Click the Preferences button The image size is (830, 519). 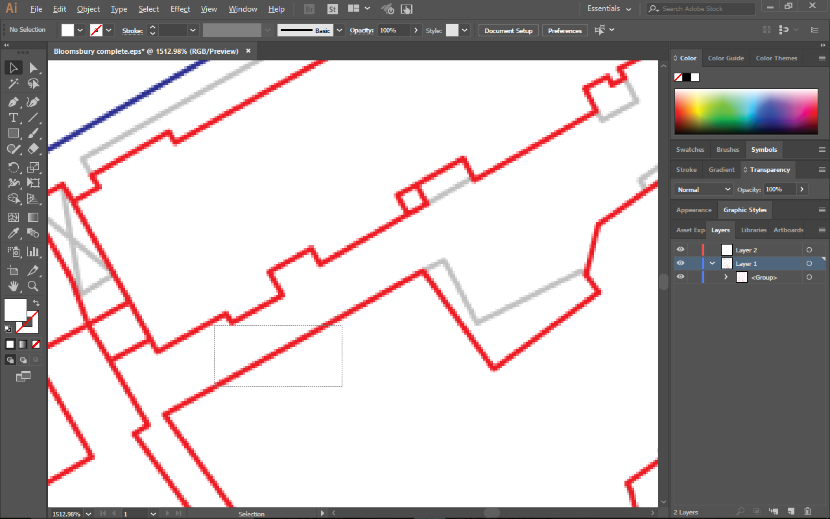565,30
